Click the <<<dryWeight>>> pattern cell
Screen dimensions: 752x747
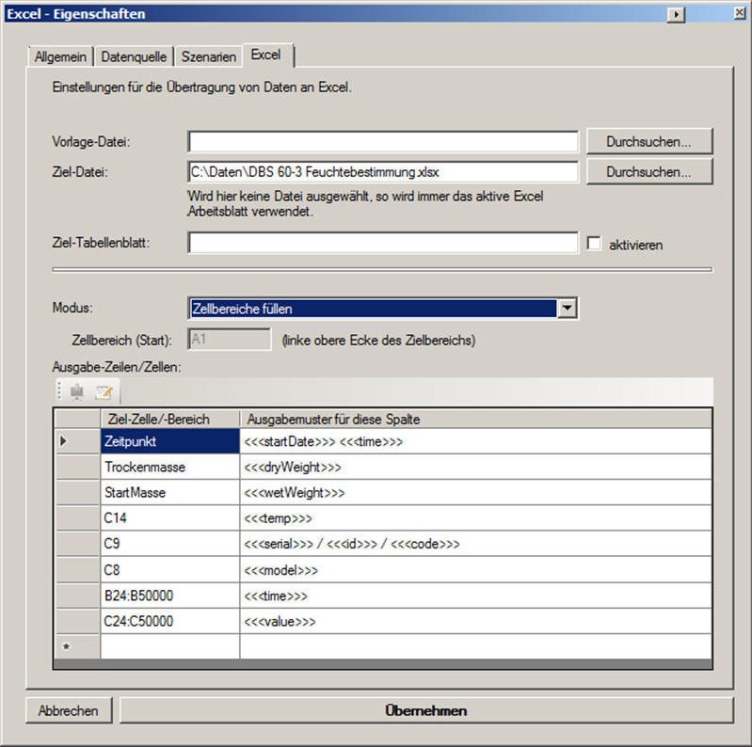(x=475, y=467)
